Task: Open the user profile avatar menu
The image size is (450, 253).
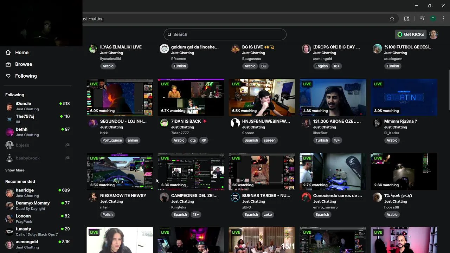Action: pos(433,34)
